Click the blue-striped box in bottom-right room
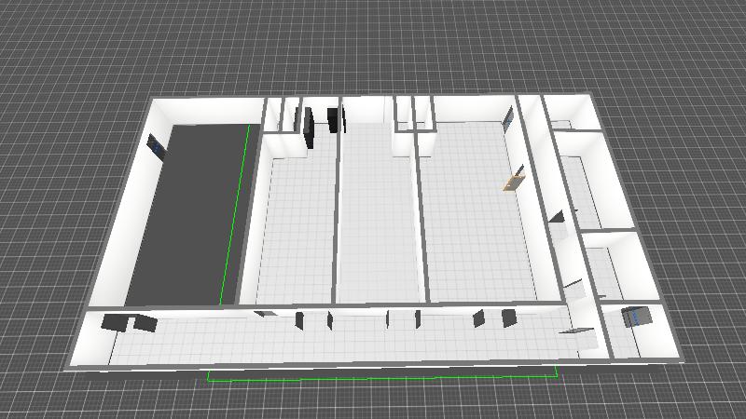This screenshot has width=746, height=419. (636, 317)
